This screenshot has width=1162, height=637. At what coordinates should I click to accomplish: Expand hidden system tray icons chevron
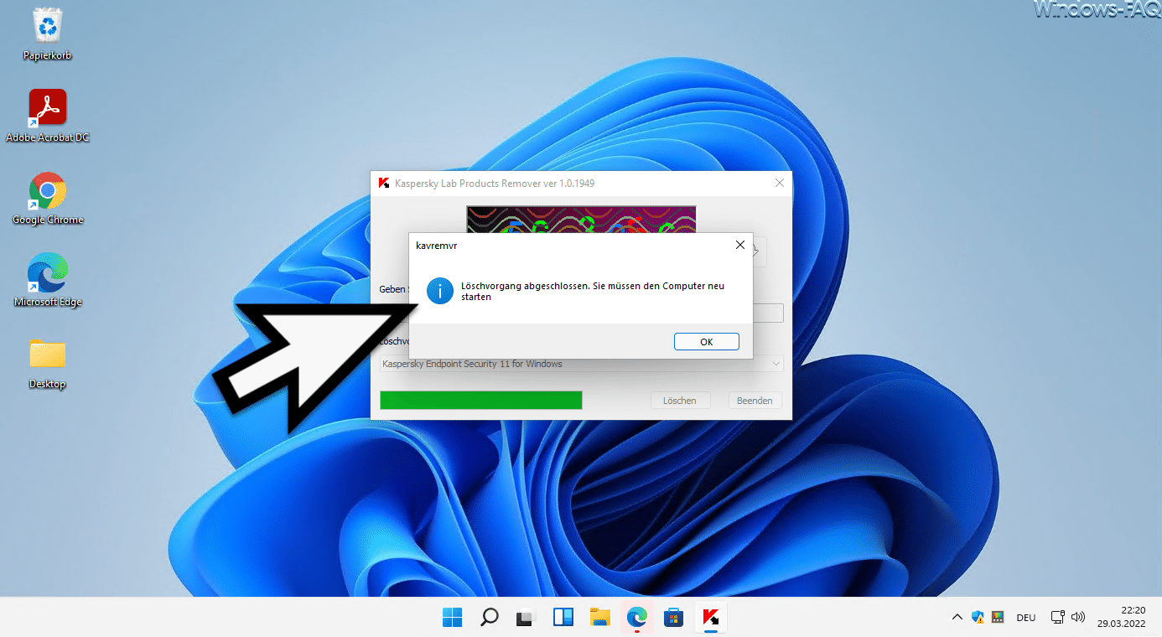coord(957,618)
